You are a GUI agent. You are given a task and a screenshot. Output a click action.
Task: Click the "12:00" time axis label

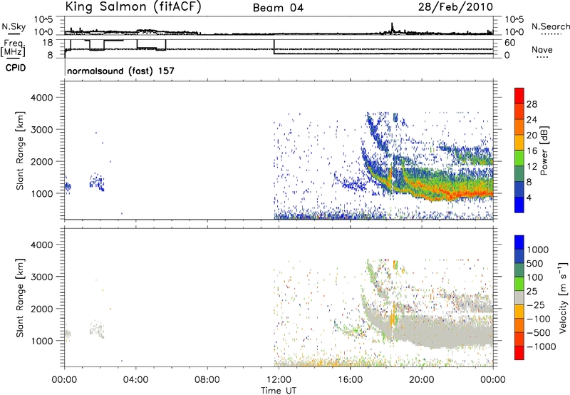pos(279,379)
